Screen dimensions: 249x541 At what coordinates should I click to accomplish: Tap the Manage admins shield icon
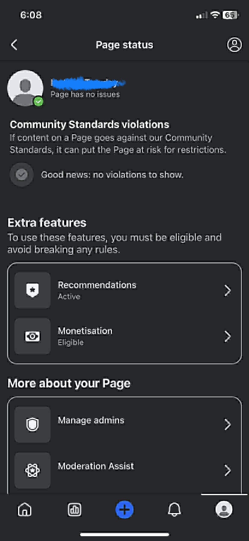click(x=32, y=424)
